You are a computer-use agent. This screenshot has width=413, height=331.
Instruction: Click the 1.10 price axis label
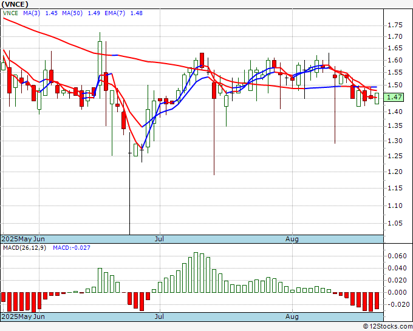pyautogui.click(x=395, y=206)
